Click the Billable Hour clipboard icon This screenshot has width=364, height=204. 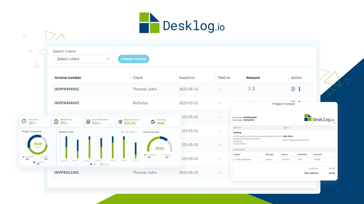click(x=56, y=121)
